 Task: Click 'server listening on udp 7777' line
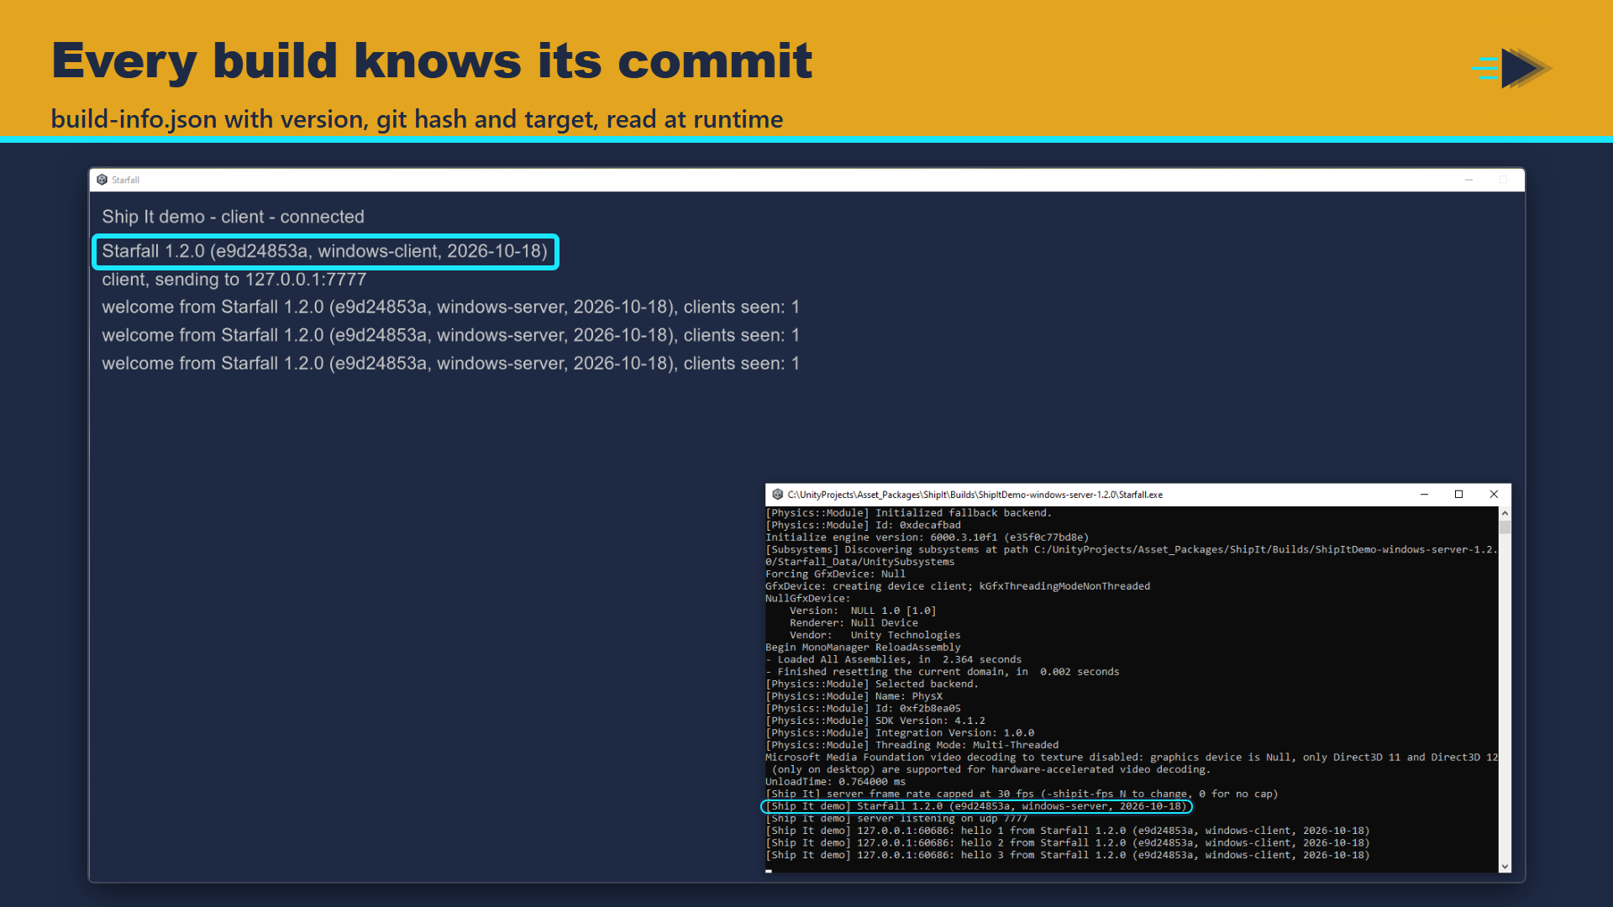(x=896, y=818)
